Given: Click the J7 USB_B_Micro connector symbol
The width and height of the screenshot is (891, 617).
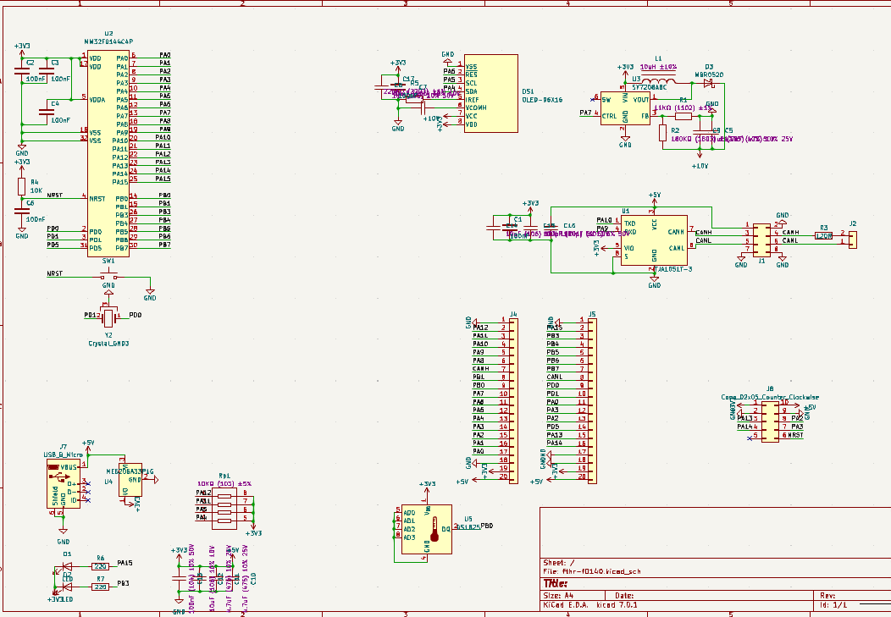Looking at the screenshot, I should 63,483.
